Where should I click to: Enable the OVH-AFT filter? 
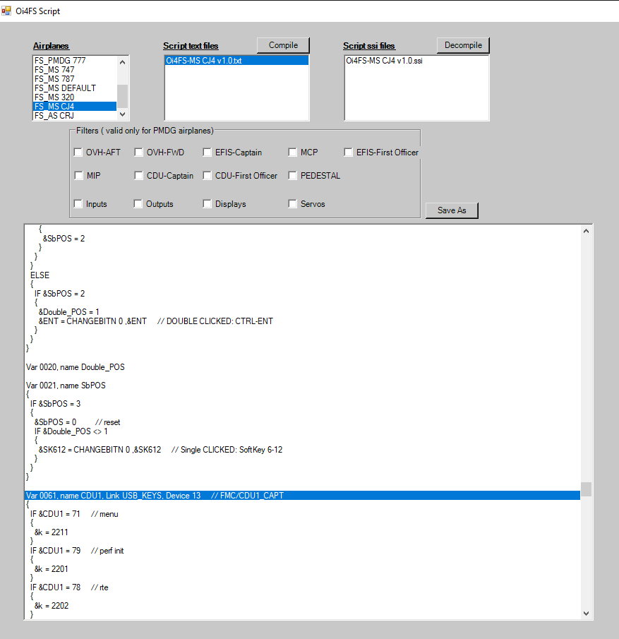[x=78, y=152]
